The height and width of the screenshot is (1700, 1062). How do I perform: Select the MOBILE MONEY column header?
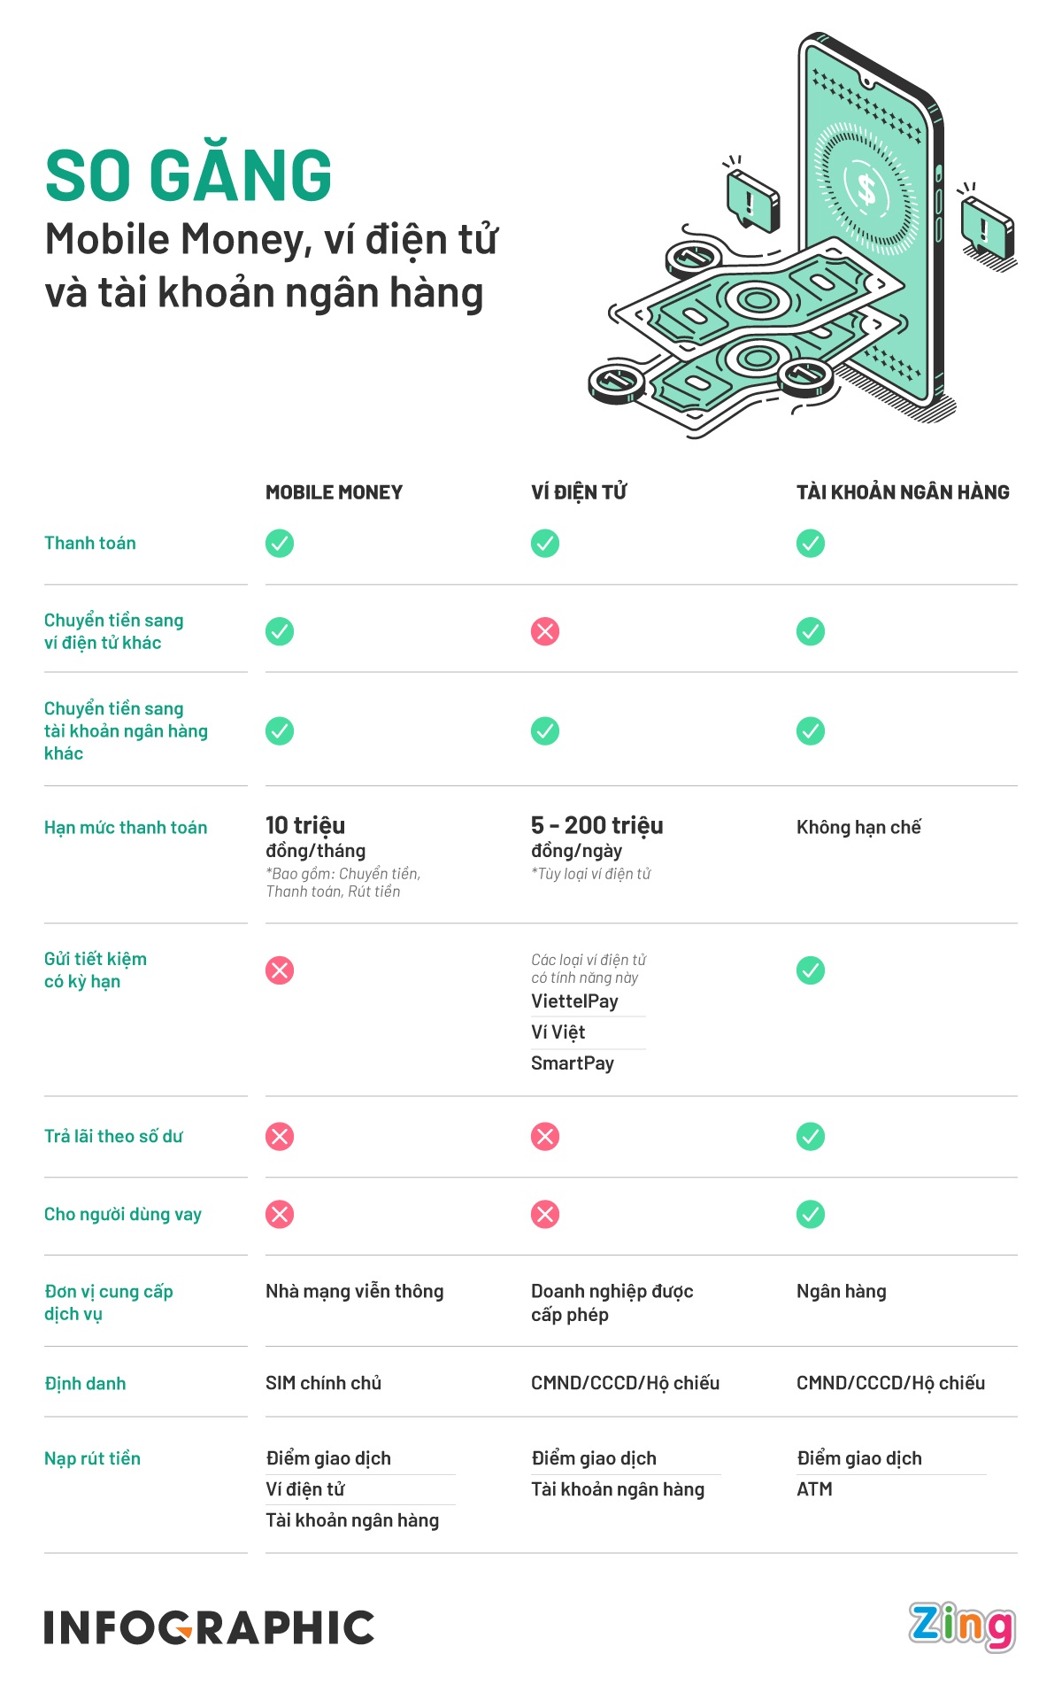(x=334, y=492)
